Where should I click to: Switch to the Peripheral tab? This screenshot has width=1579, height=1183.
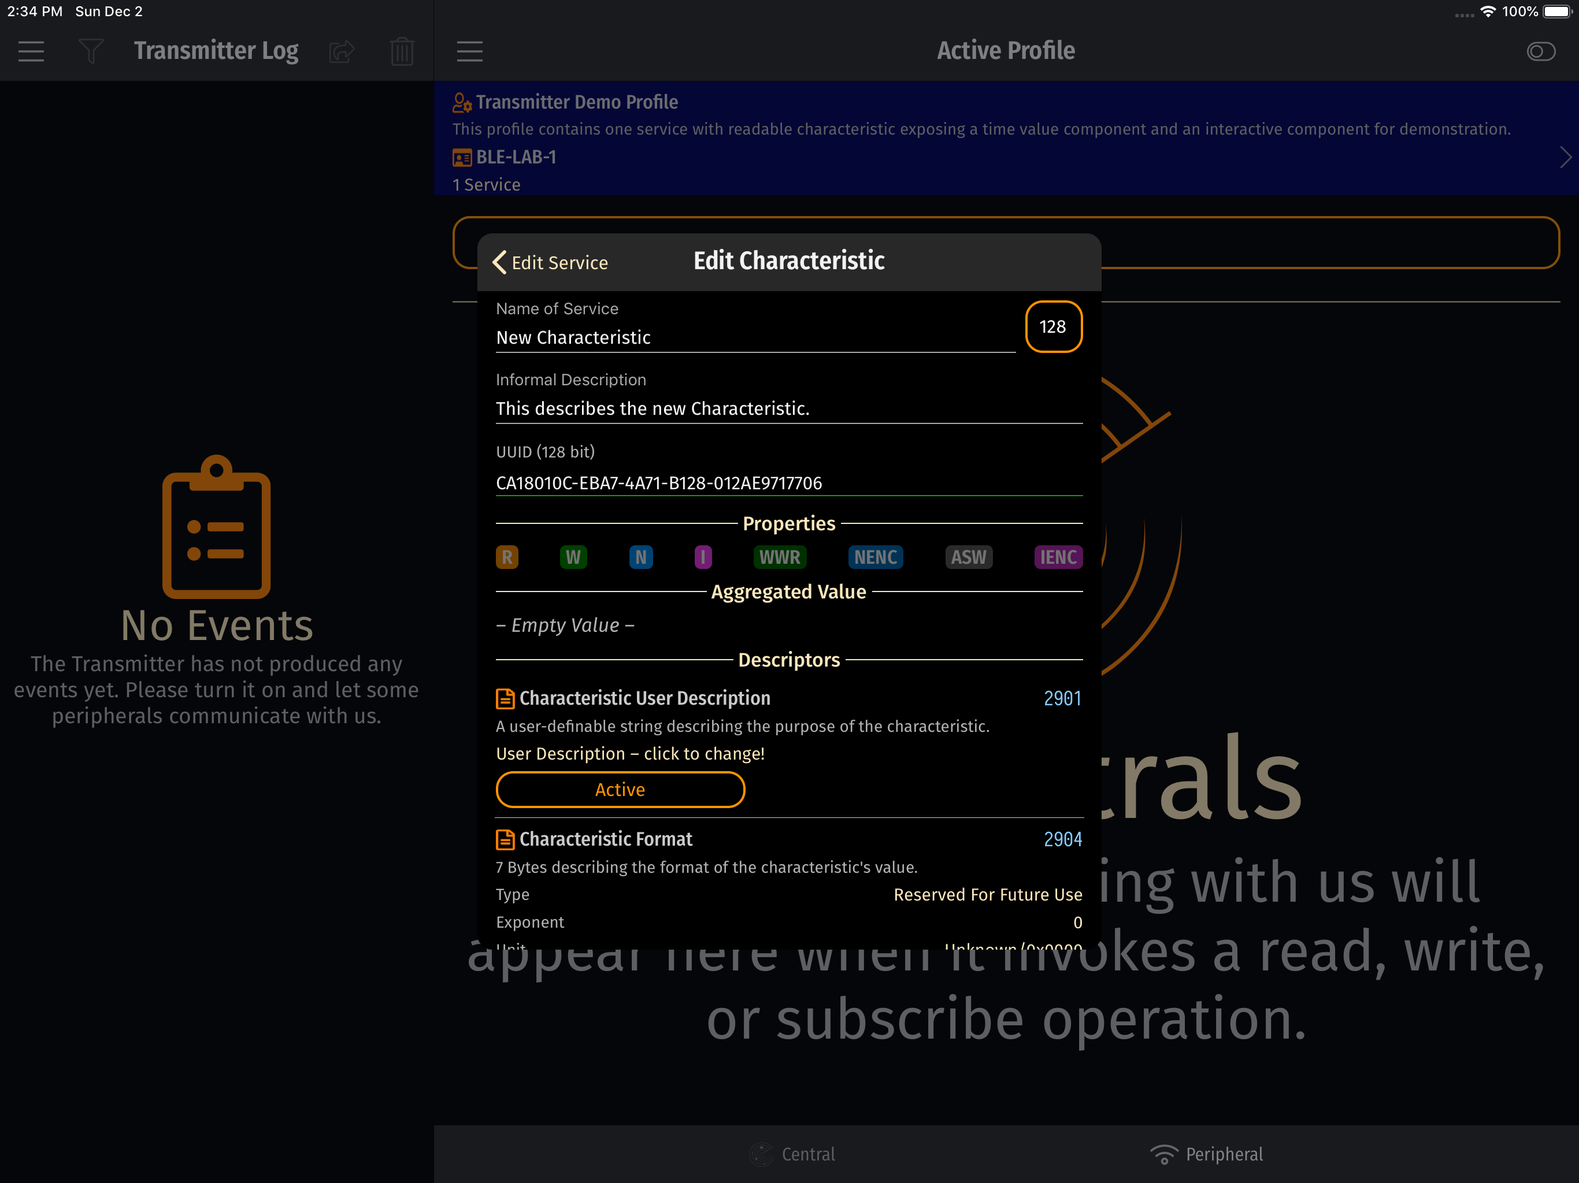pos(1206,1154)
